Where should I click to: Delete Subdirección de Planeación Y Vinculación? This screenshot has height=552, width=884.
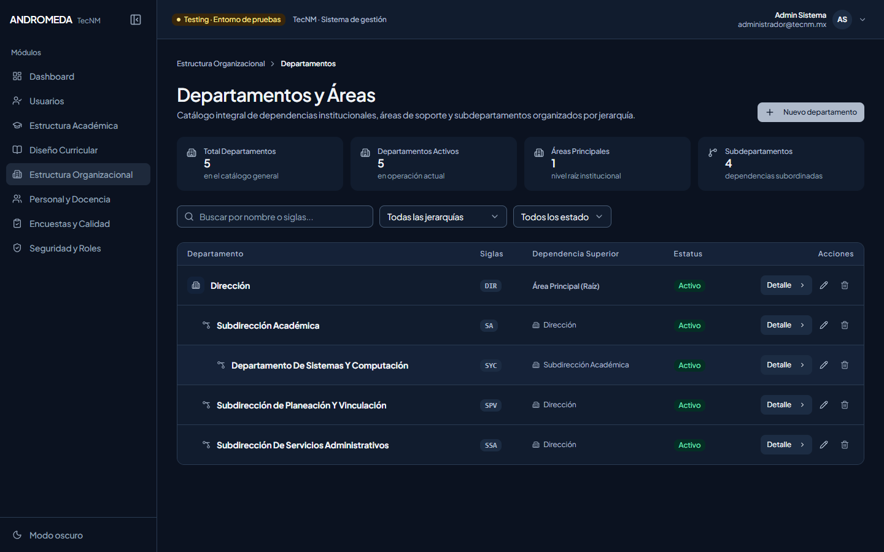point(845,405)
